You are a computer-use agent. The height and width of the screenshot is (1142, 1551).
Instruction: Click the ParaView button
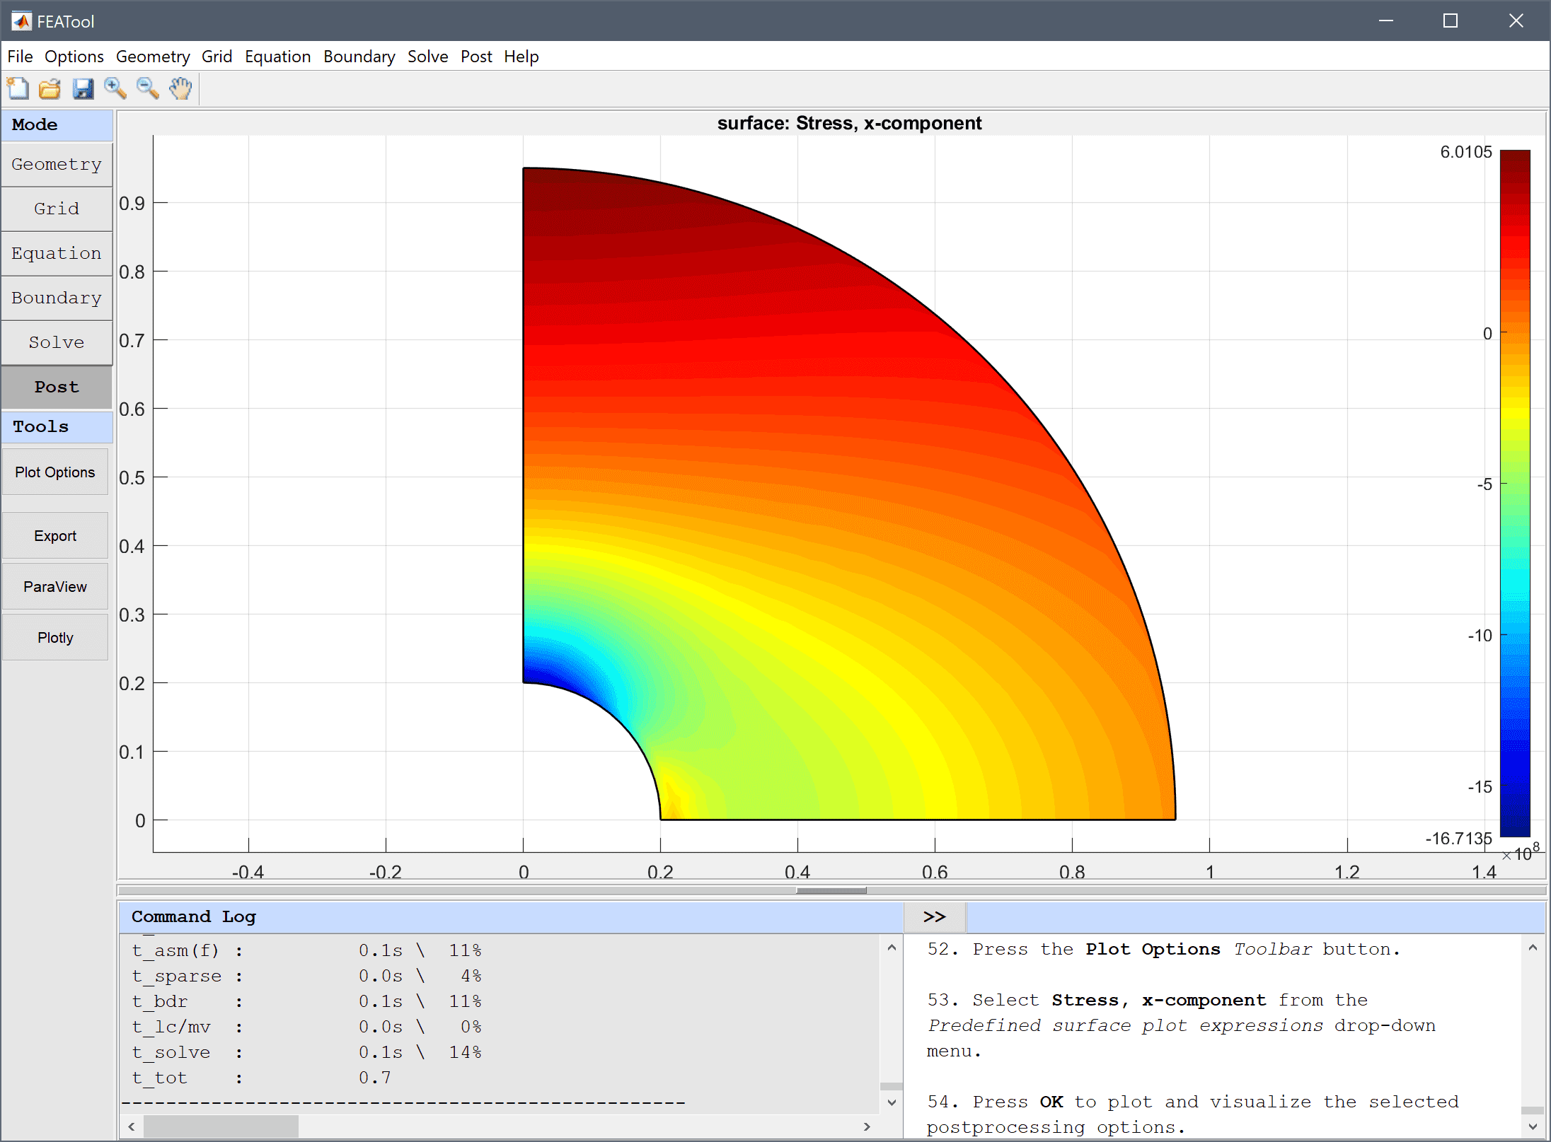(55, 587)
